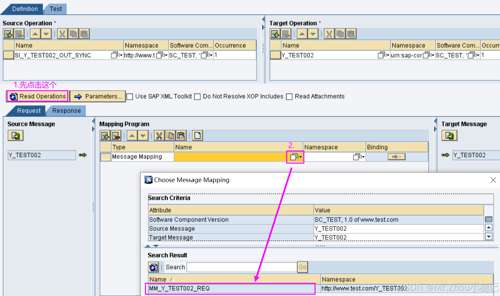Click the copy icon in the Mapping Program toolbar
The width and height of the screenshot is (500, 296).
170,135
